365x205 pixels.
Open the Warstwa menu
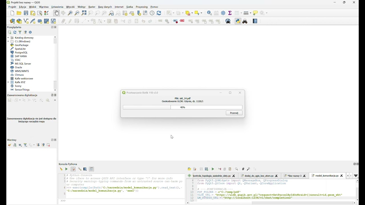[44, 7]
